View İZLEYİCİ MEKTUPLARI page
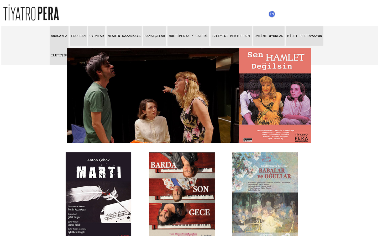378x236 pixels. (x=231, y=36)
